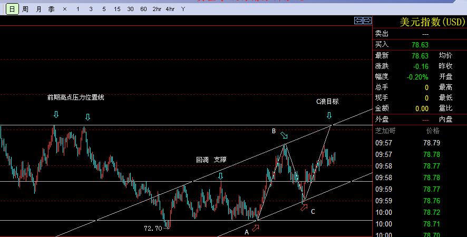Click the tick row with price 78.79
467x237 pixels.
[420, 143]
